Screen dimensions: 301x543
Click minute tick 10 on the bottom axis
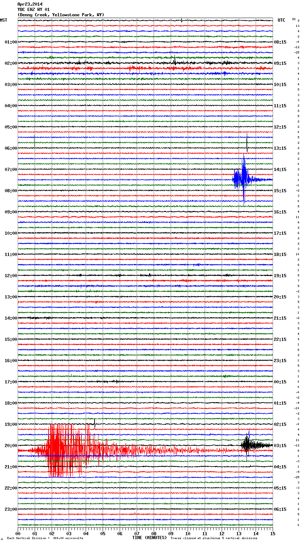point(188,533)
